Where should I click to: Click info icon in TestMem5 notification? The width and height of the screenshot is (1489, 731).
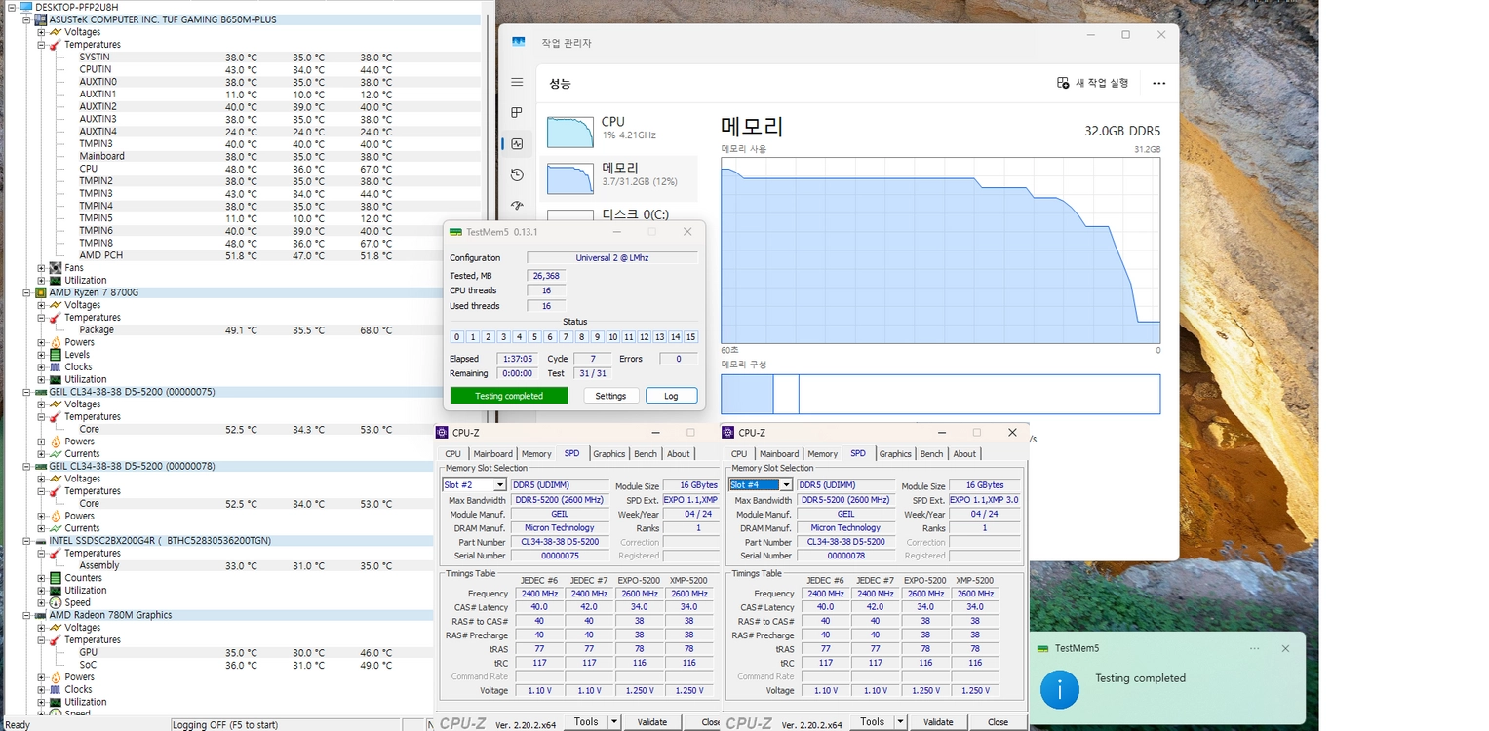click(1060, 689)
